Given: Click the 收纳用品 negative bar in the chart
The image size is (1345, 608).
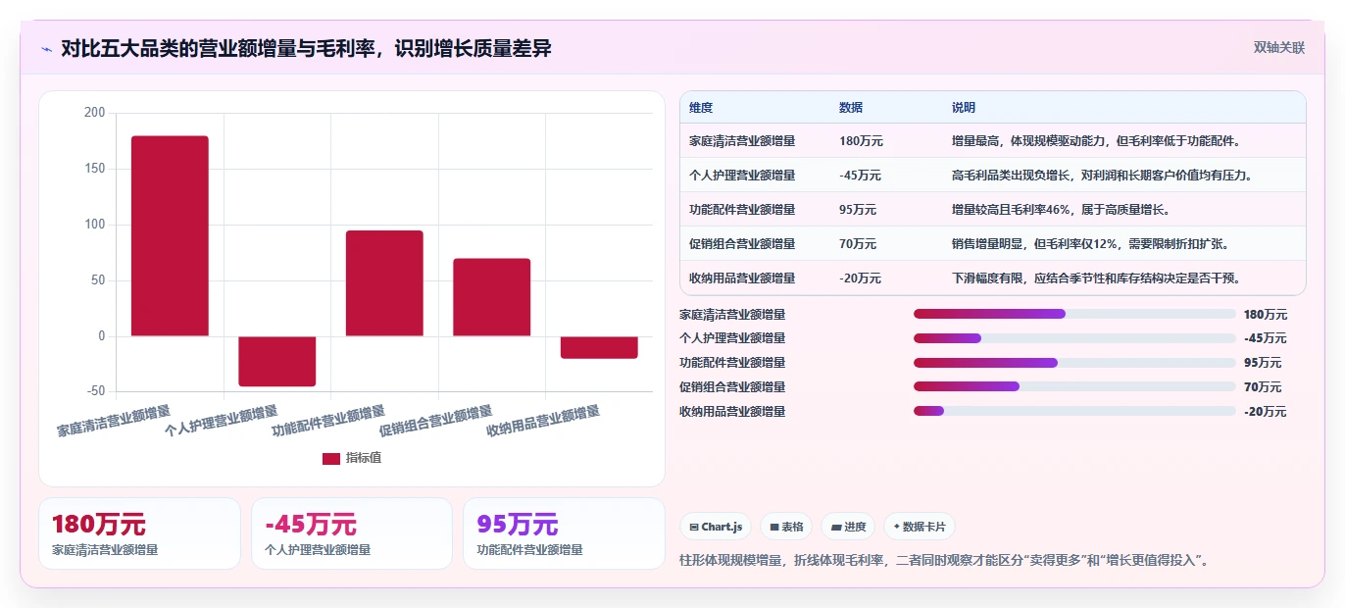Looking at the screenshot, I should pos(599,347).
